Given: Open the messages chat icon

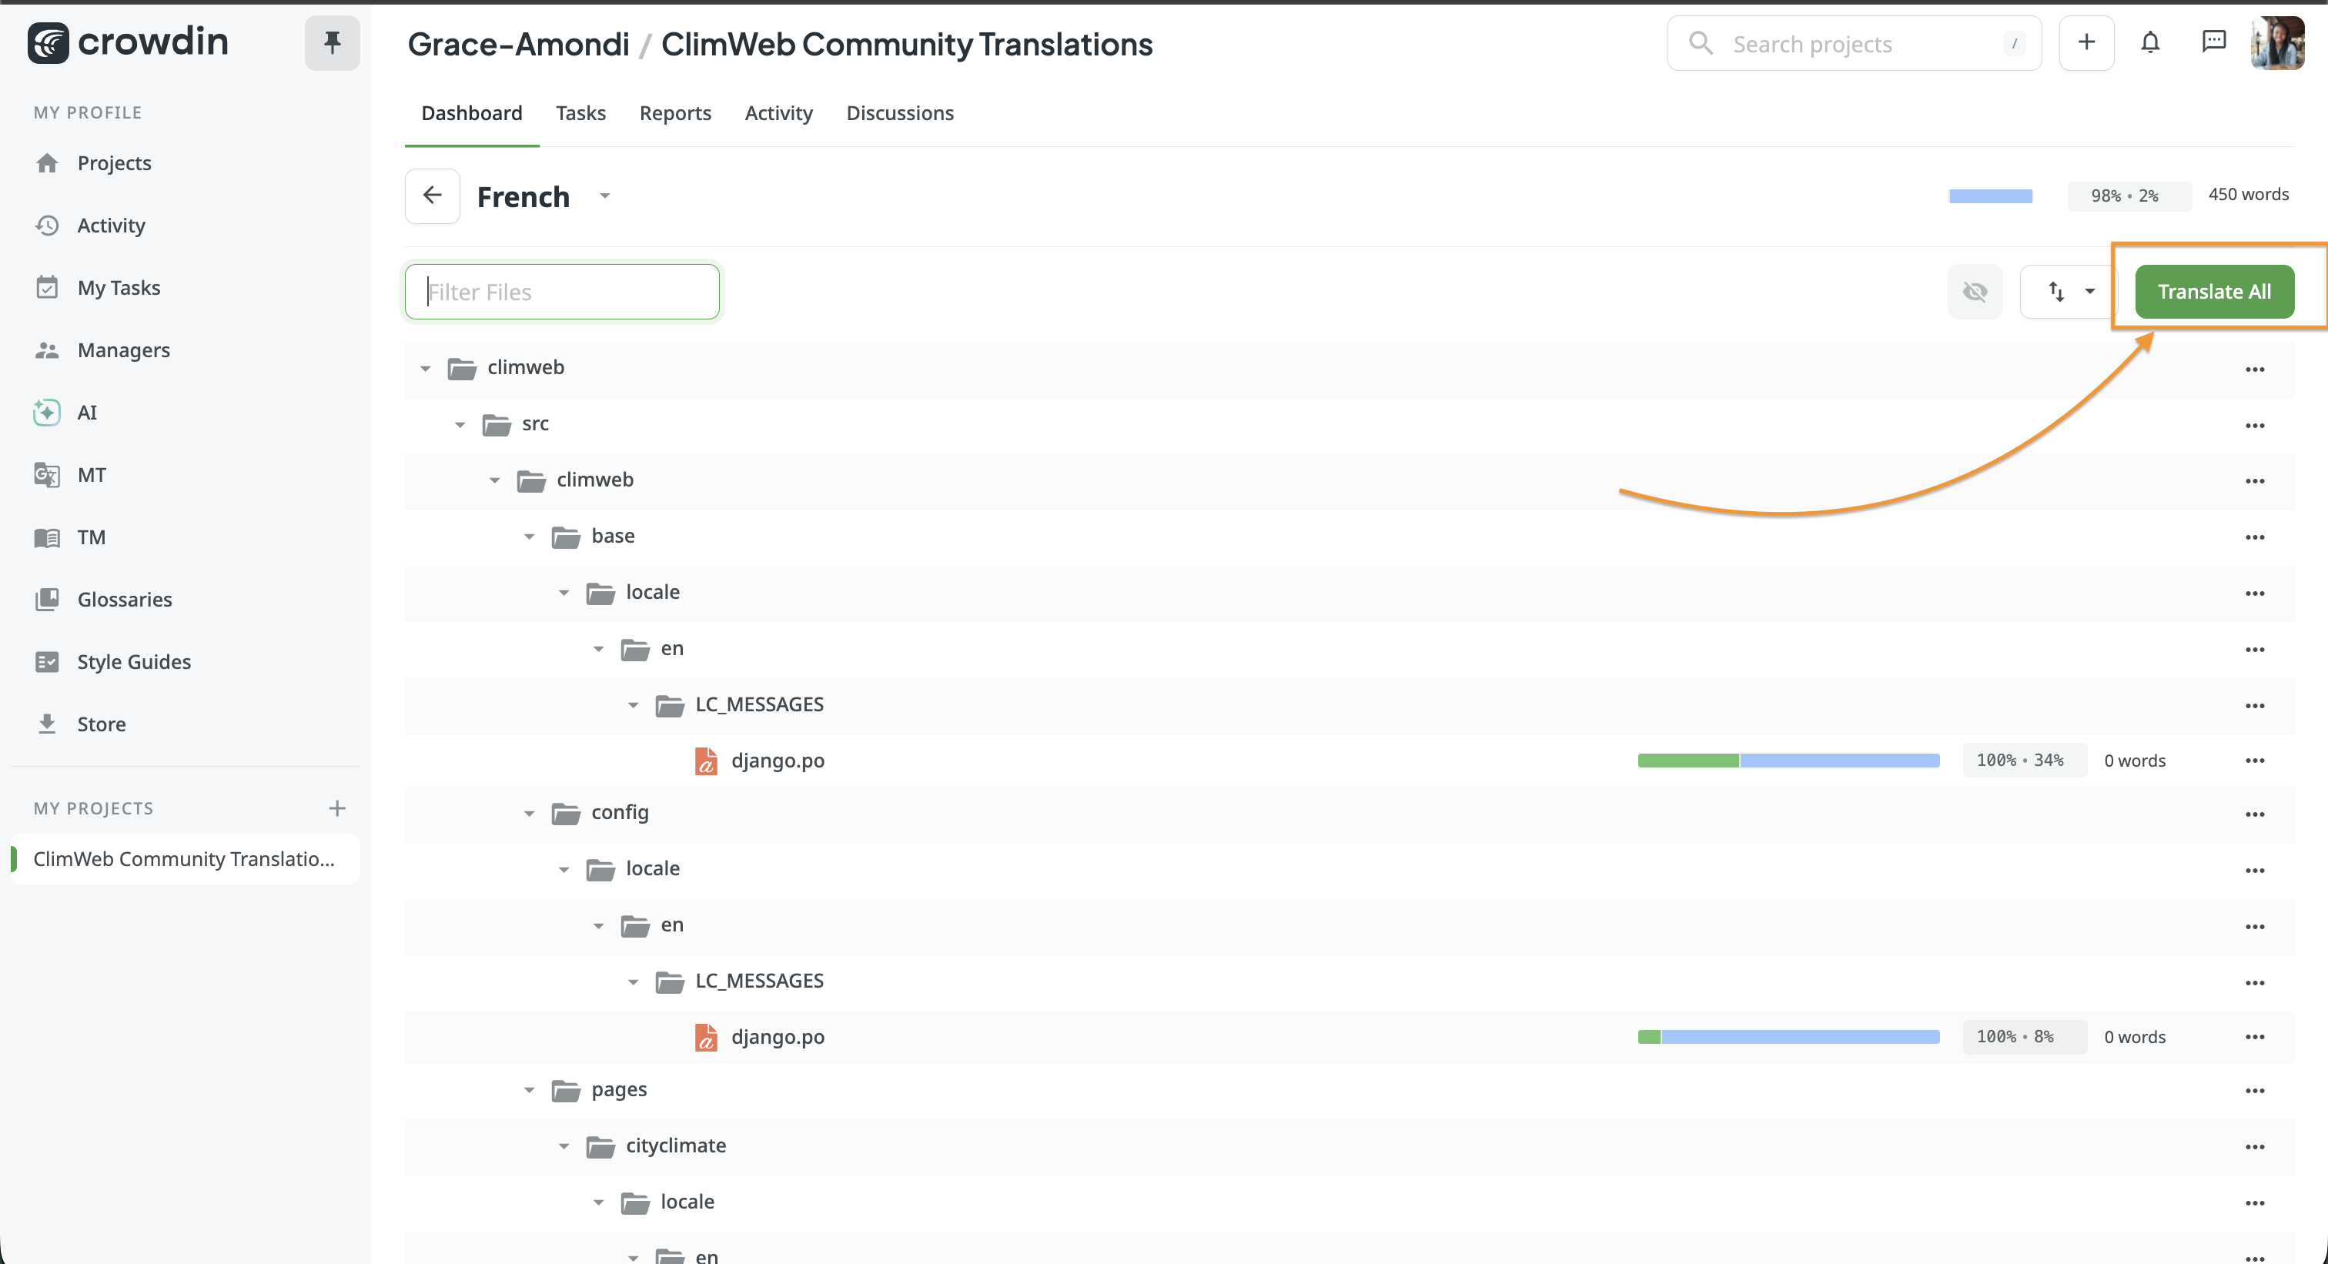Looking at the screenshot, I should click(x=2213, y=42).
